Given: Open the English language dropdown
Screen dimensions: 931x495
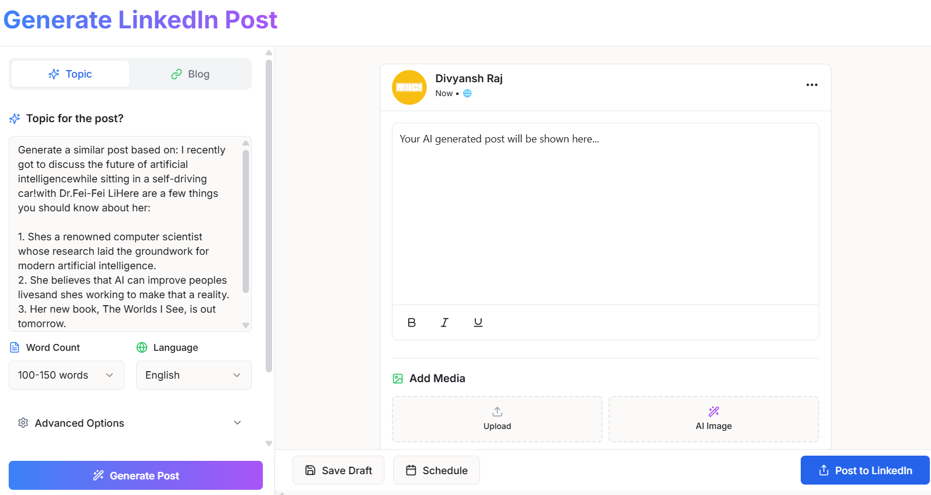Looking at the screenshot, I should pyautogui.click(x=194, y=375).
